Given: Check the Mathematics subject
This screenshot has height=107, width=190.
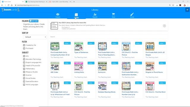Looking at the screenshot, I should (24, 69).
